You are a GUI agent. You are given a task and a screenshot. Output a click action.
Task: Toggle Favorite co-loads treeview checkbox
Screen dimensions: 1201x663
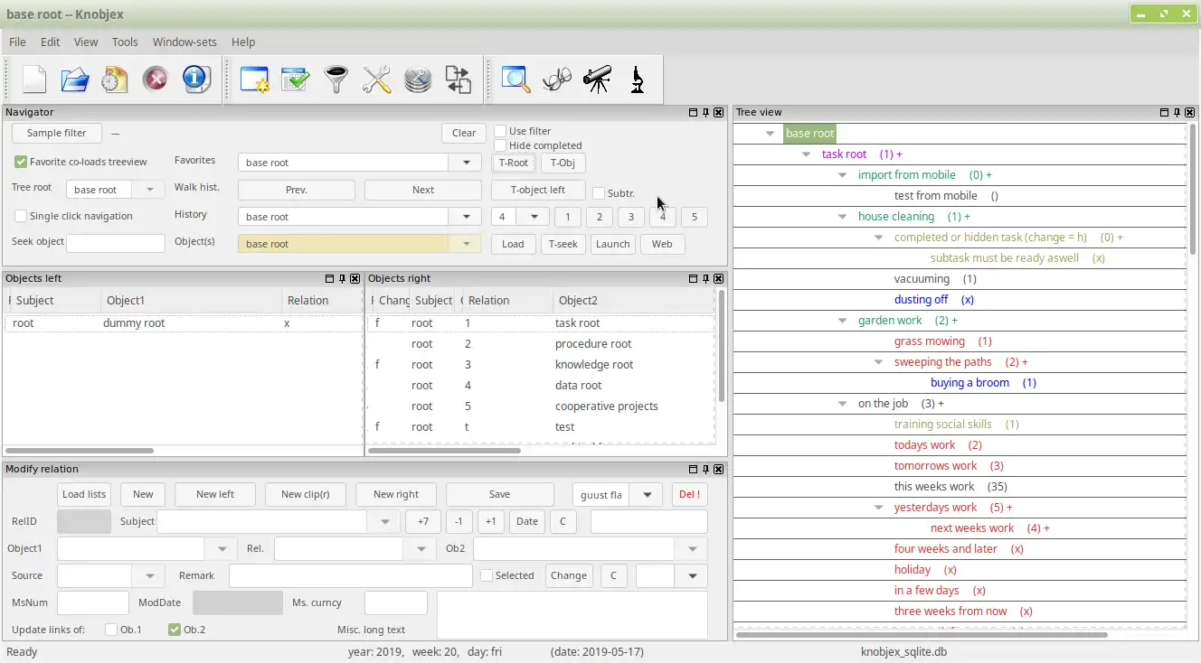coord(21,163)
